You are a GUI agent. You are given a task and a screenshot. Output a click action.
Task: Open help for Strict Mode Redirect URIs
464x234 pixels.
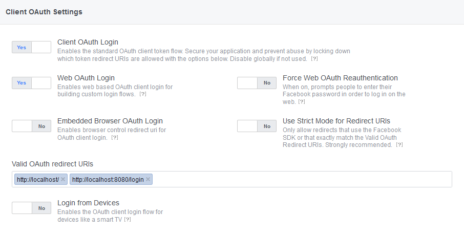399,145
